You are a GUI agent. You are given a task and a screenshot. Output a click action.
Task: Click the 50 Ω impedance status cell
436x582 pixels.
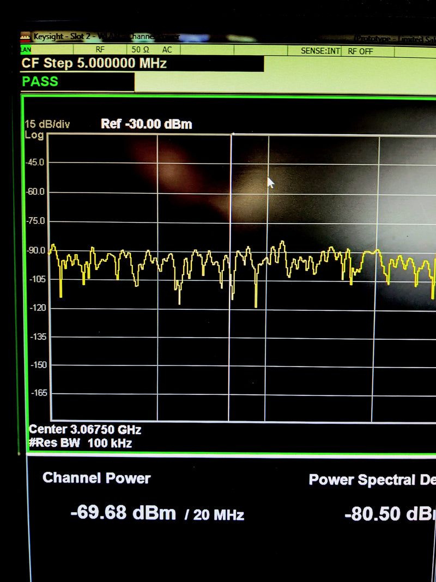coord(140,50)
